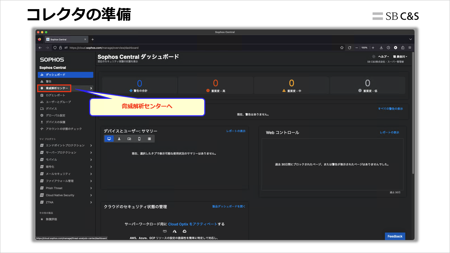
Task: Open 脅威解析センター menu item
Action: [57, 88]
